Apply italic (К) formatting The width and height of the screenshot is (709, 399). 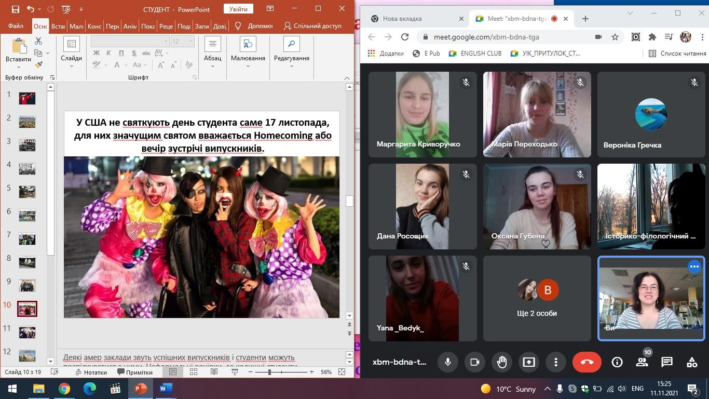[109, 53]
